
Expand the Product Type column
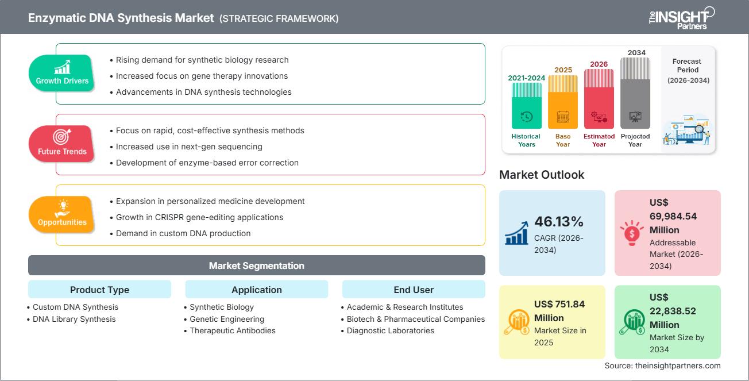click(99, 290)
